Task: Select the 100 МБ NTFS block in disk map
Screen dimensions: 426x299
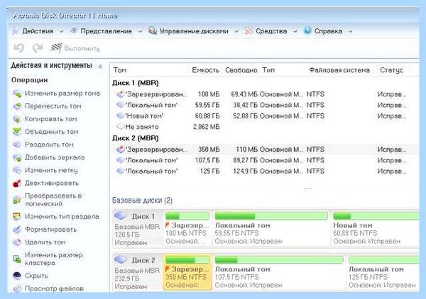Action: 187,228
